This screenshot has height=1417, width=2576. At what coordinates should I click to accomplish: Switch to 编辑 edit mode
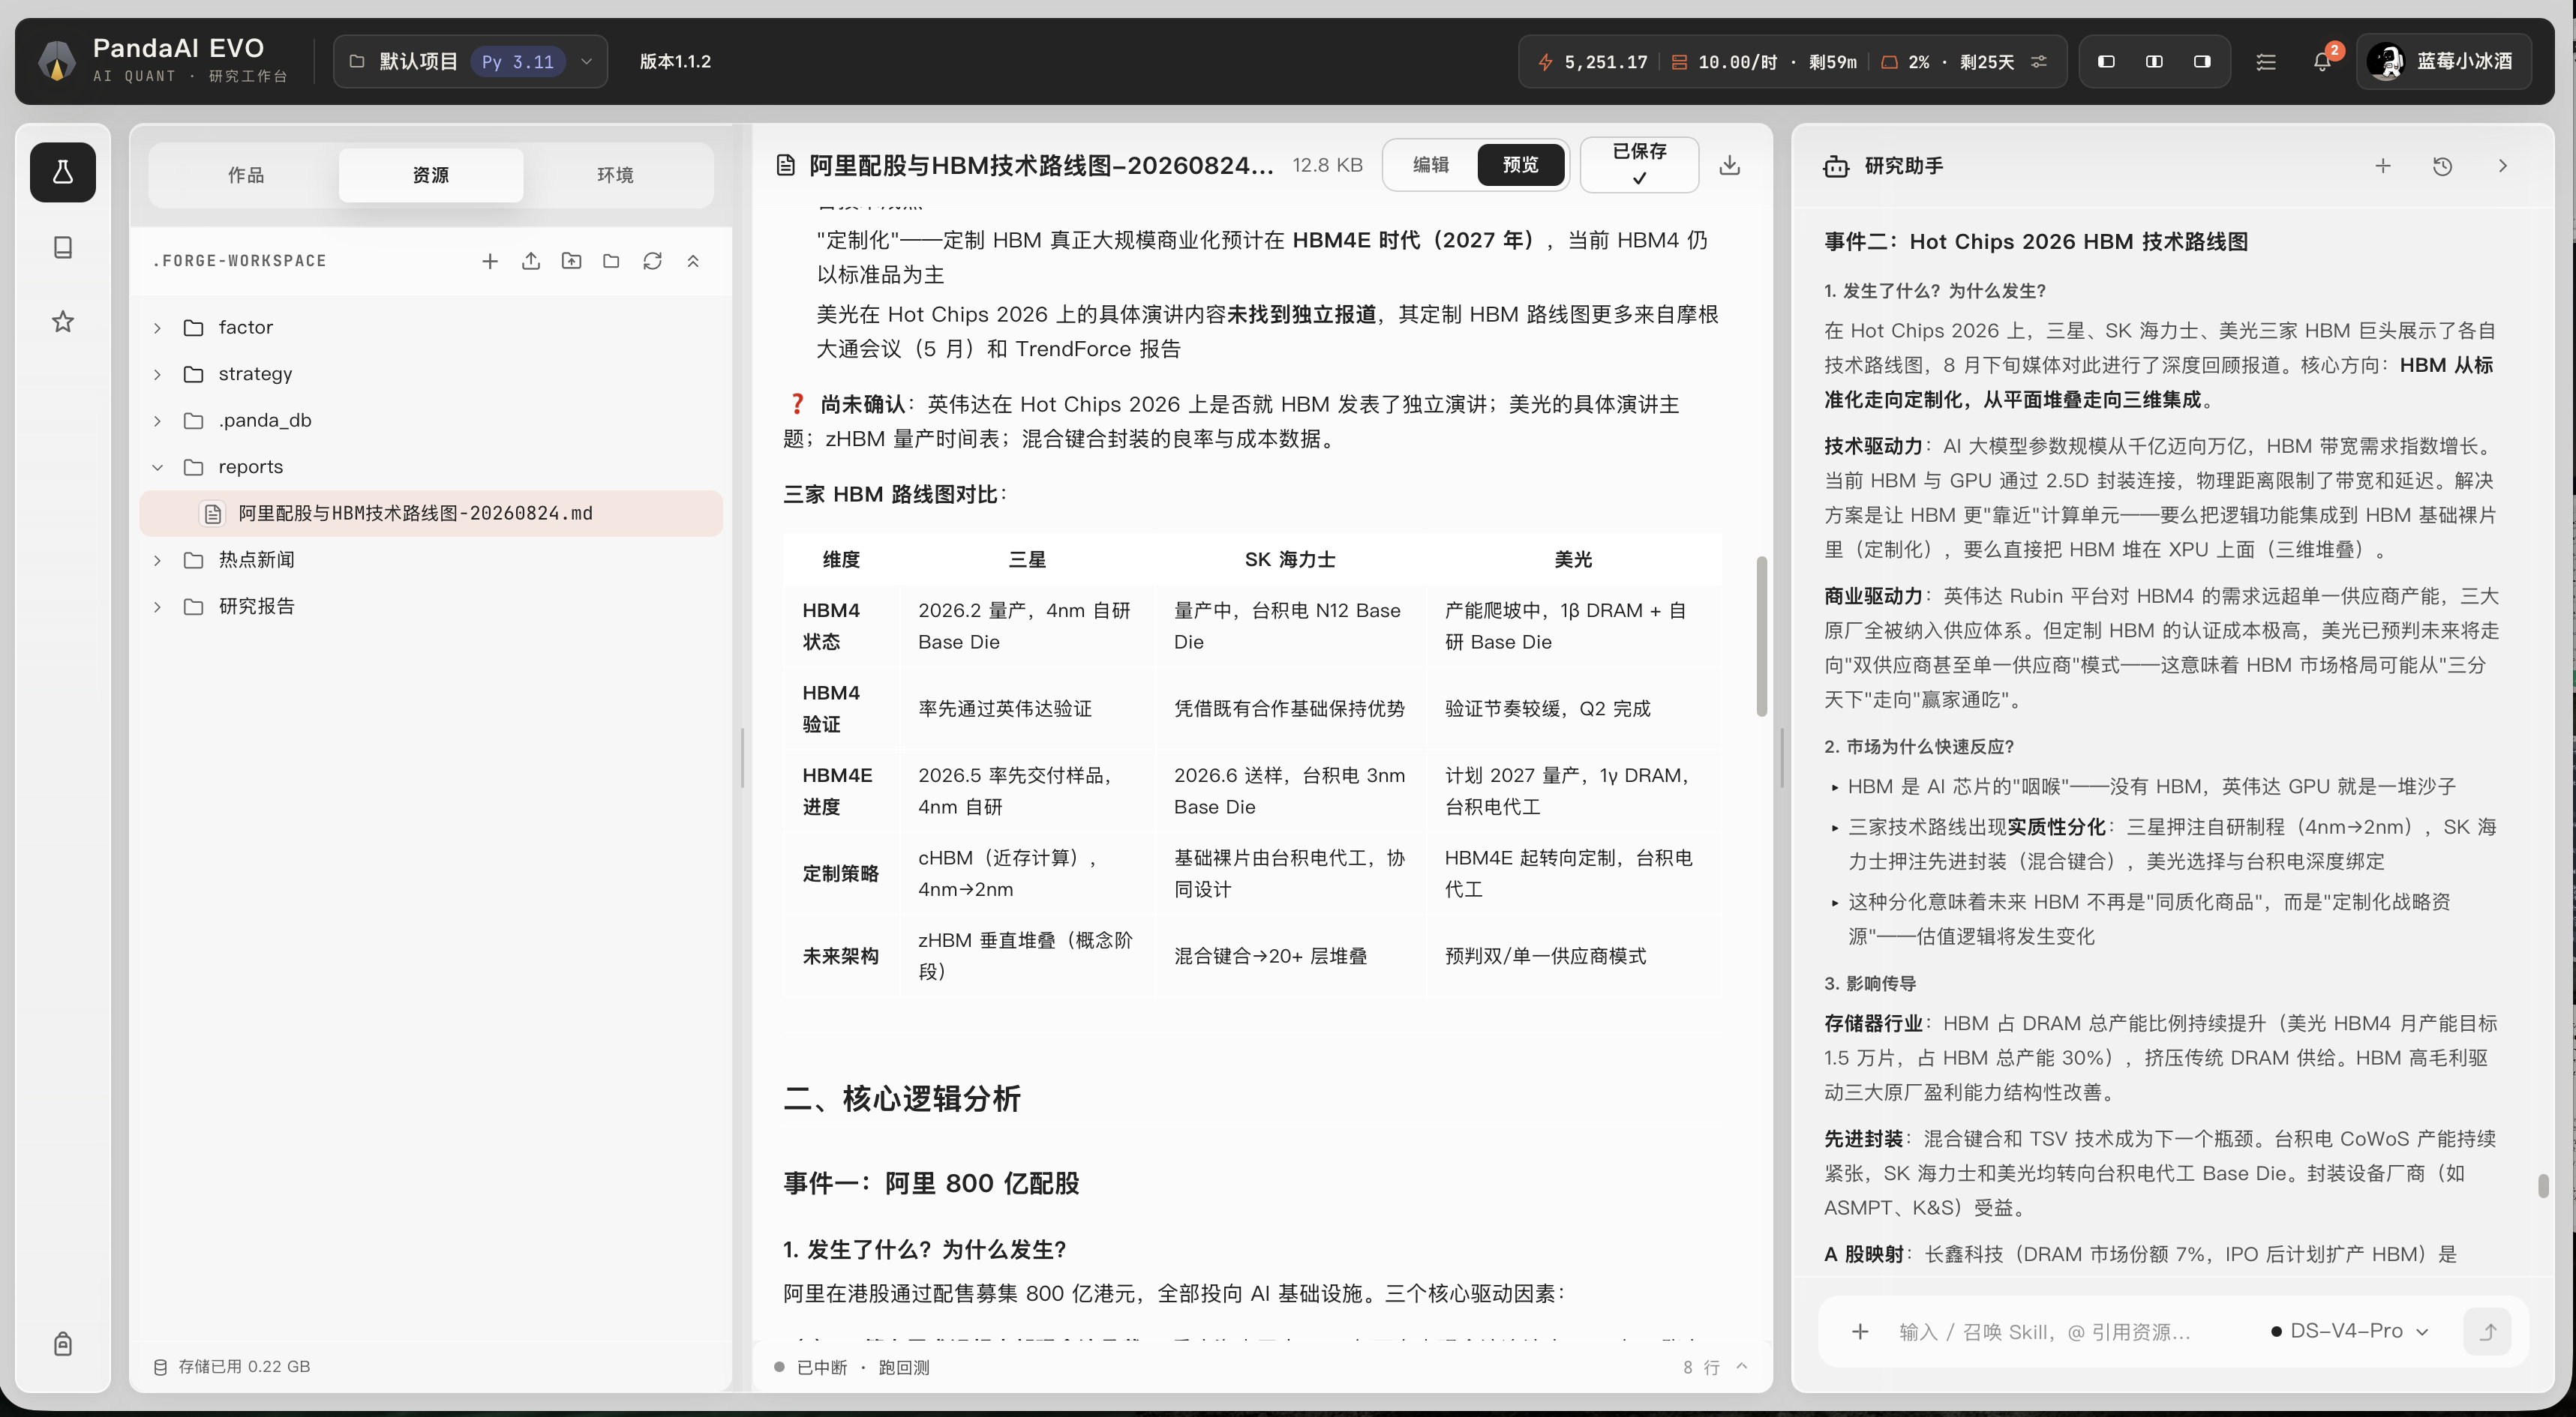1430,165
